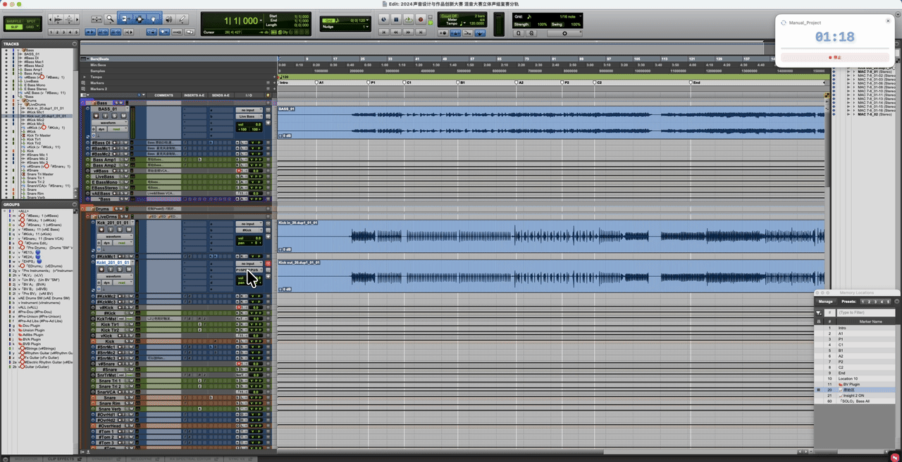The width and height of the screenshot is (902, 462).
Task: Select preset 3 in Memory Locations
Action: tap(876, 301)
